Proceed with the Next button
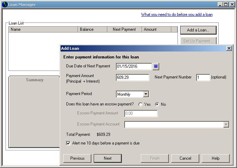The width and height of the screenshot is (237, 168). tap(108, 158)
